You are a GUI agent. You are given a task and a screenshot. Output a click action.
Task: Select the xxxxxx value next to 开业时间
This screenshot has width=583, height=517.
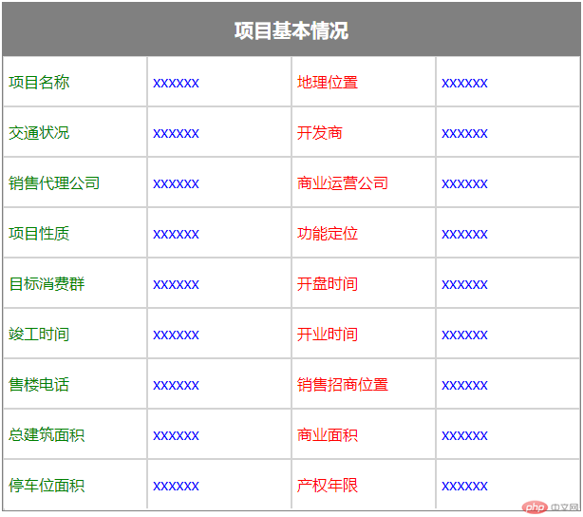[464, 335]
